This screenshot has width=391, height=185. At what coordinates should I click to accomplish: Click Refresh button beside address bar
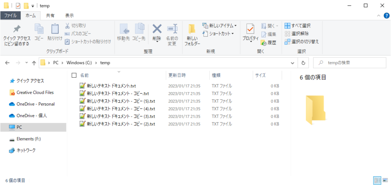coord(304,63)
